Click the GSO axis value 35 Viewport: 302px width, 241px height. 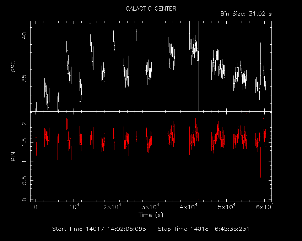tap(24, 78)
